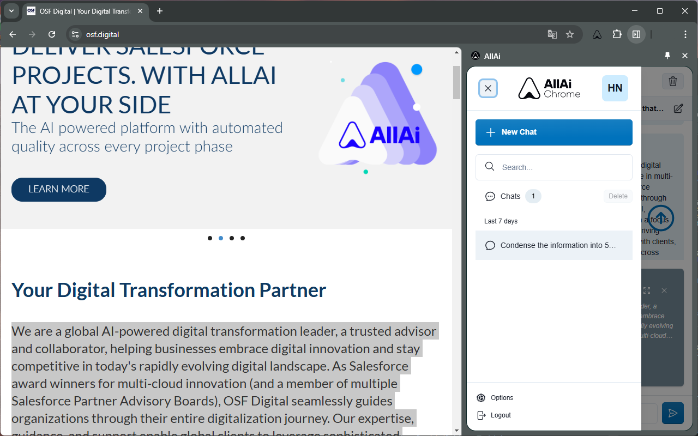Open the Translate this page icon
The width and height of the screenshot is (698, 436).
pyautogui.click(x=552, y=34)
